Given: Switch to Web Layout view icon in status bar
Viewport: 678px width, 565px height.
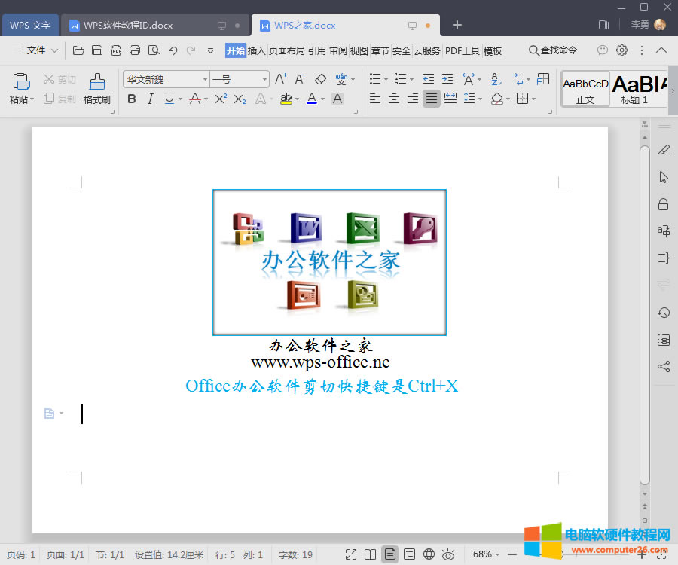Looking at the screenshot, I should point(429,554).
